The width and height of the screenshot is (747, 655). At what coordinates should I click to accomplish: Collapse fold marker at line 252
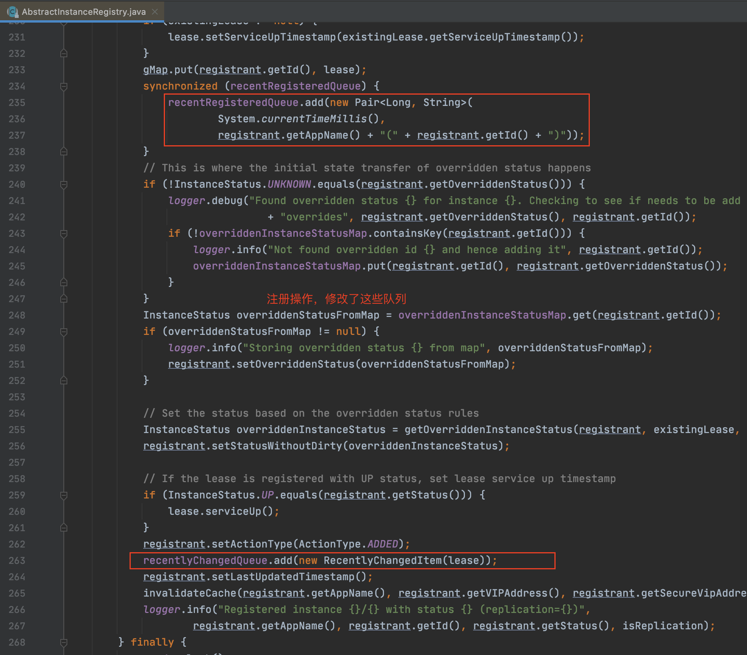64,380
